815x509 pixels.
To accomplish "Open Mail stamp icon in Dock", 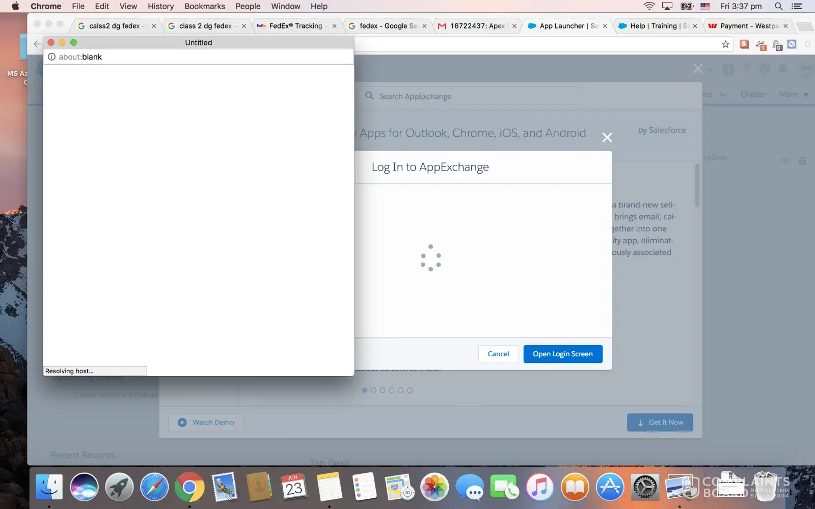I will (x=224, y=487).
